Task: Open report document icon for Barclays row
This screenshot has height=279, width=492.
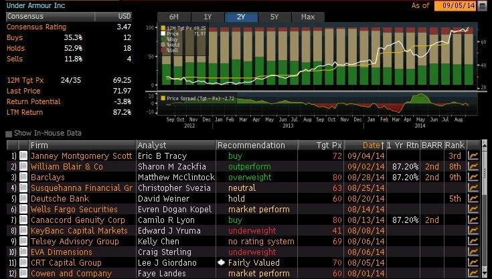Action: tap(23, 177)
